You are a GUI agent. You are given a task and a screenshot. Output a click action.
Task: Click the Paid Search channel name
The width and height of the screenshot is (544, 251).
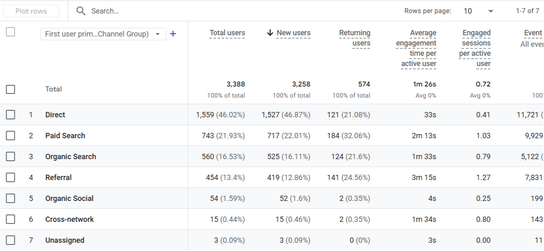(65, 136)
